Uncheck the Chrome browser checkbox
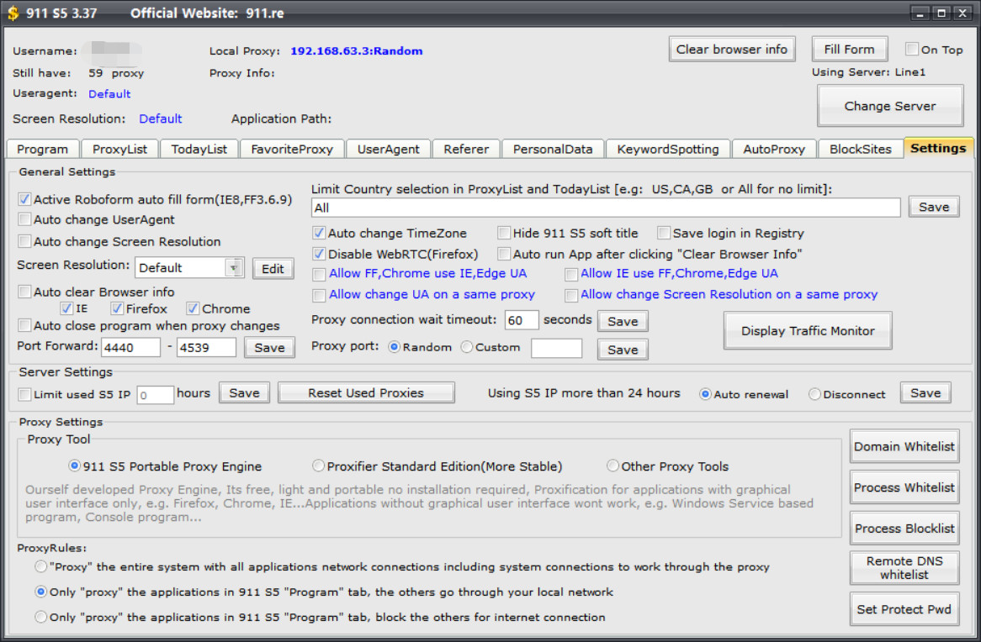The image size is (981, 642). [x=193, y=308]
